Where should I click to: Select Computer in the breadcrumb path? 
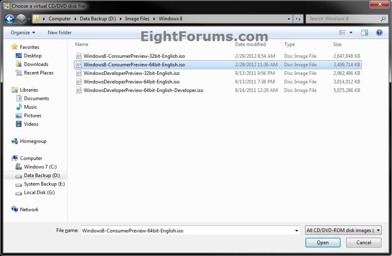click(60, 19)
